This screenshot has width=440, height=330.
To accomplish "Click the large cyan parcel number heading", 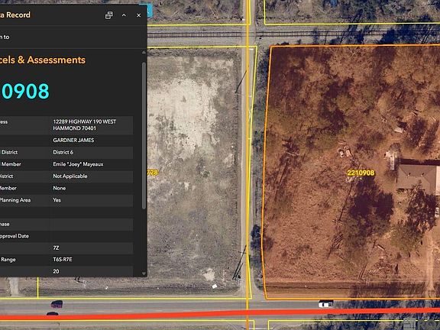I will click(24, 91).
